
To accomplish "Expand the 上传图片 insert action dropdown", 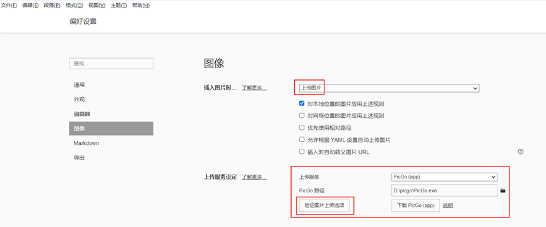I will tap(389, 88).
